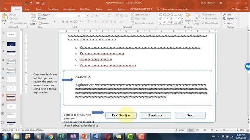Fit slide to current window
The image size is (250, 140).
pyautogui.click(x=248, y=130)
